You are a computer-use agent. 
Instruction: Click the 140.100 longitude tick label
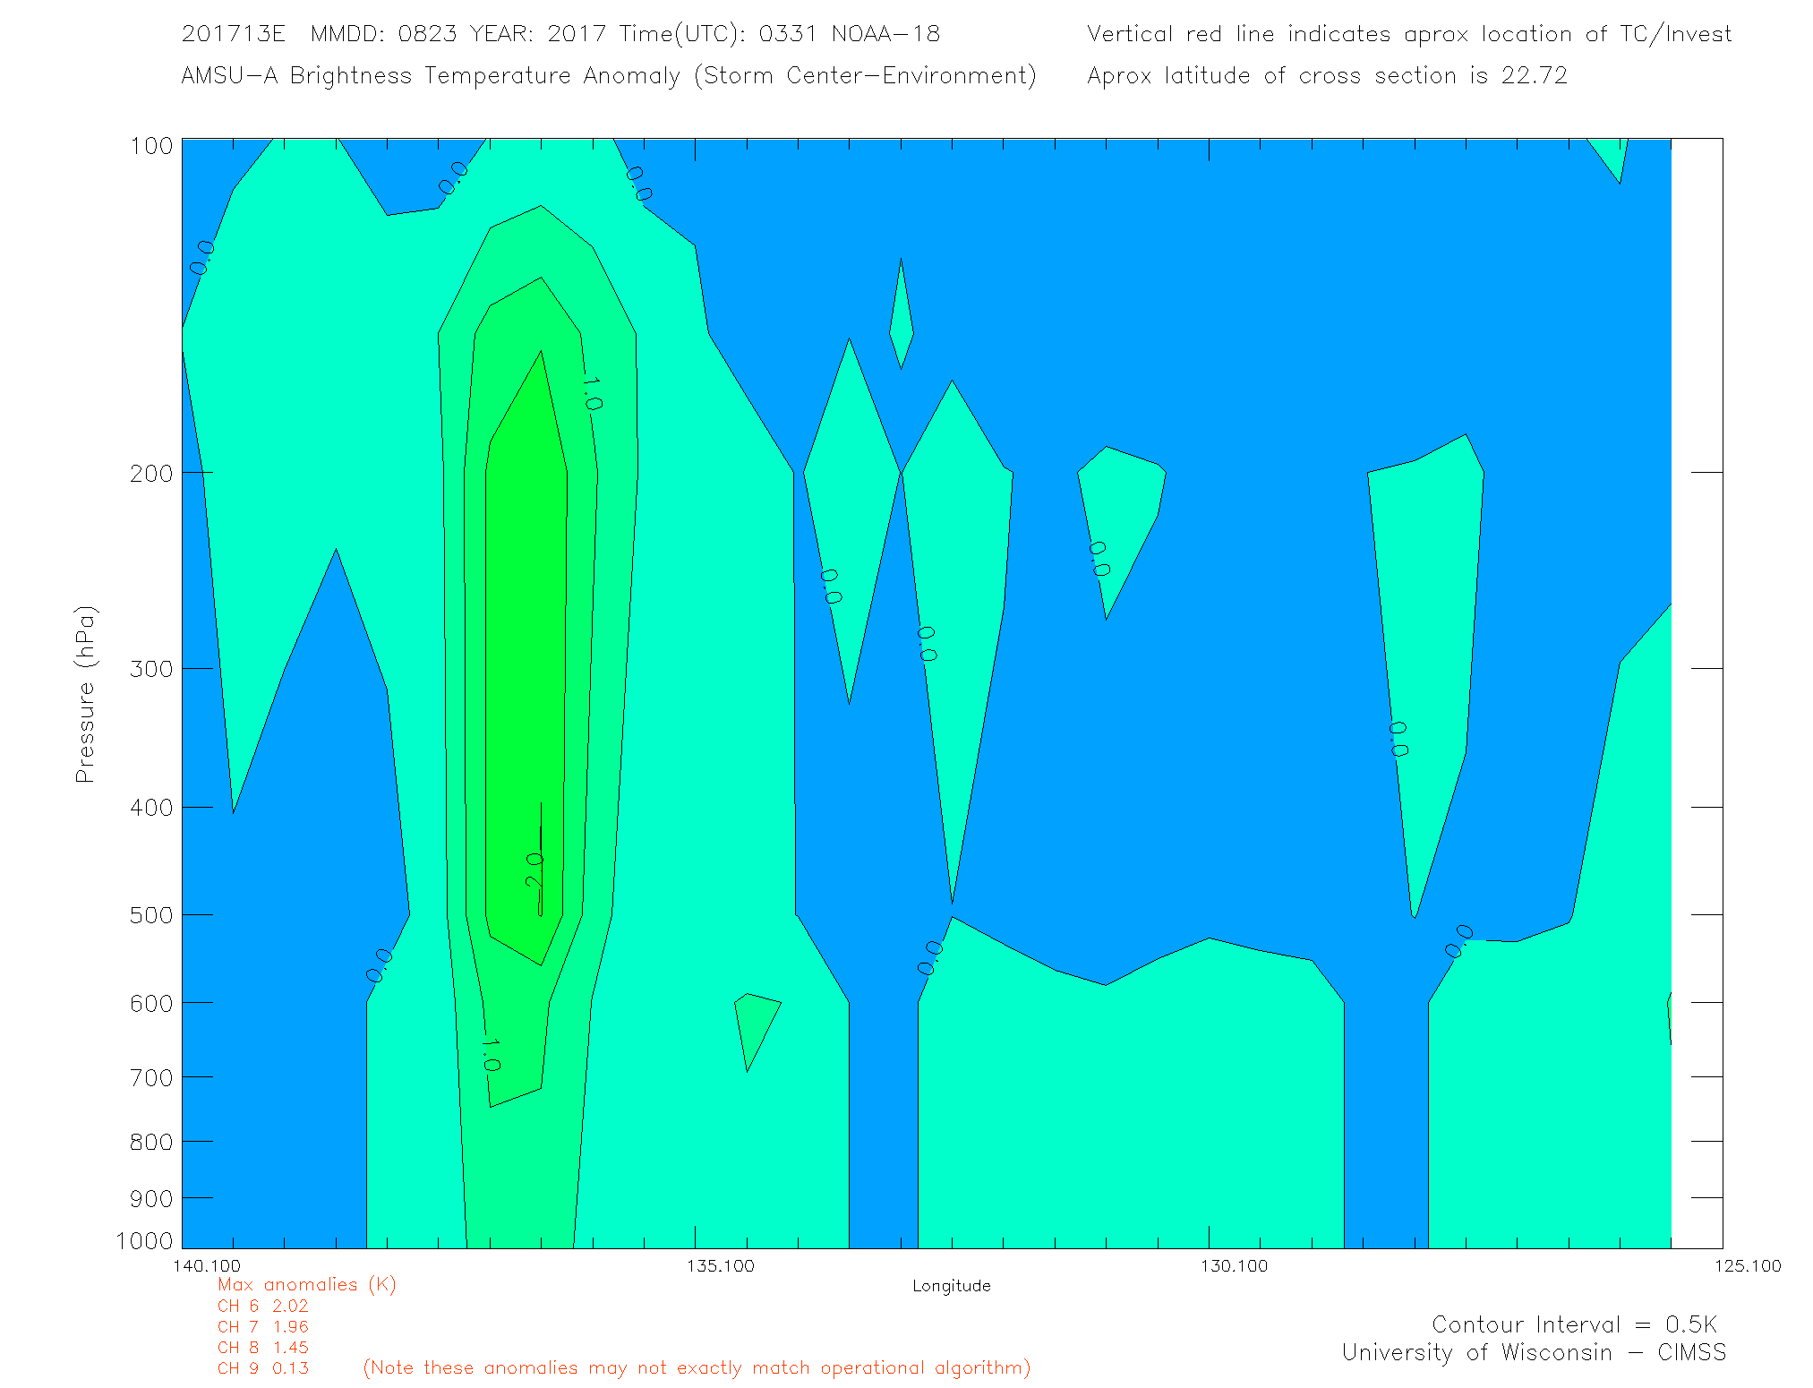click(207, 1266)
